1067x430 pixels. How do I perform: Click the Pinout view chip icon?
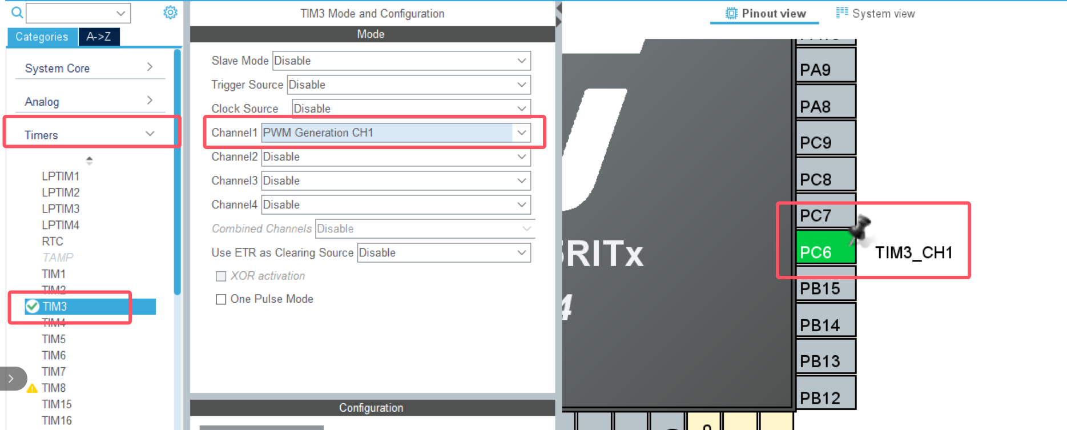click(731, 13)
